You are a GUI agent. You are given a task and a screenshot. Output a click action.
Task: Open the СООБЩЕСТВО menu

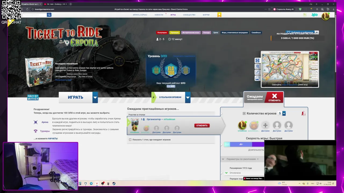click(189, 15)
